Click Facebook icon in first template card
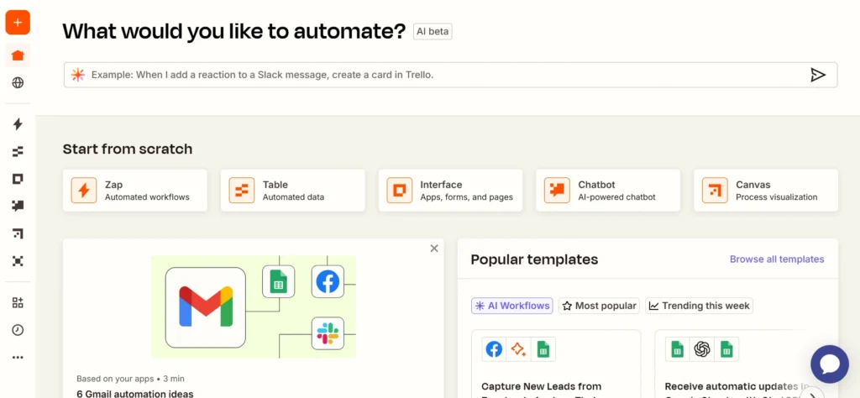 494,349
